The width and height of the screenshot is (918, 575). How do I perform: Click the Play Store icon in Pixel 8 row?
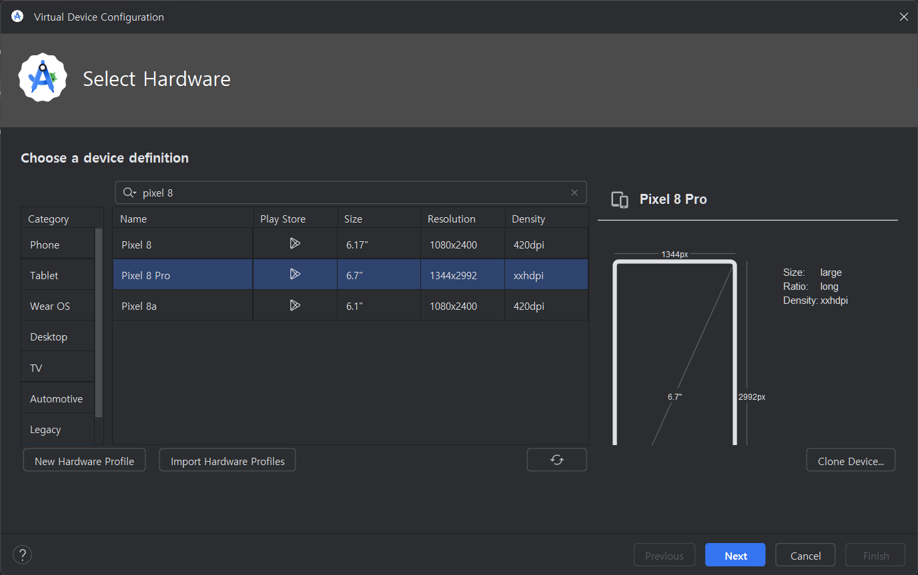click(x=295, y=244)
